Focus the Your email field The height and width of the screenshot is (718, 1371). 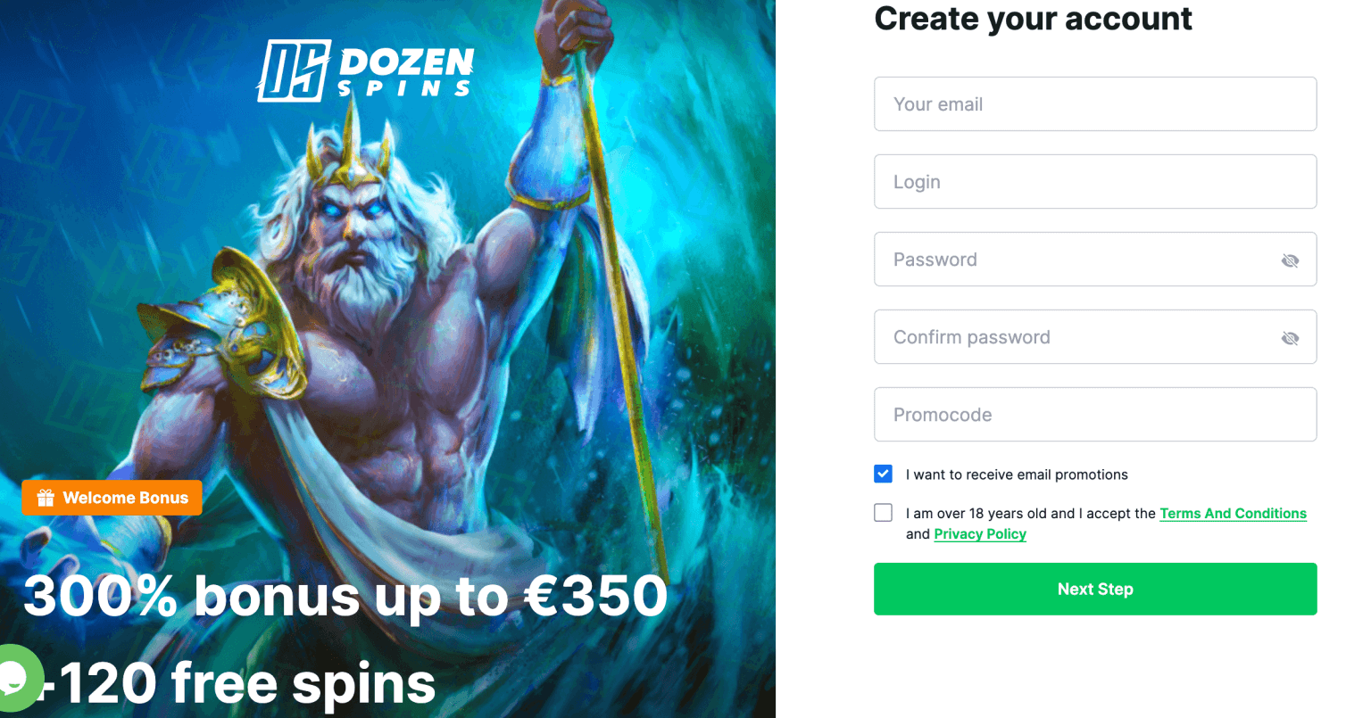1095,103
